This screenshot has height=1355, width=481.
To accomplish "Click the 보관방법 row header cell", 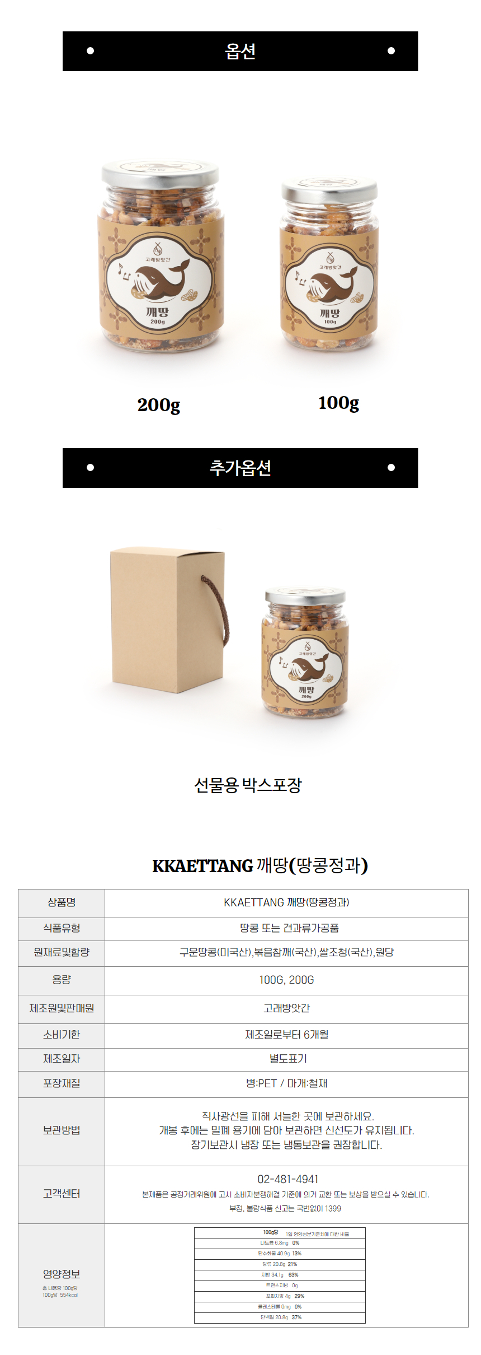I will click(x=62, y=1132).
